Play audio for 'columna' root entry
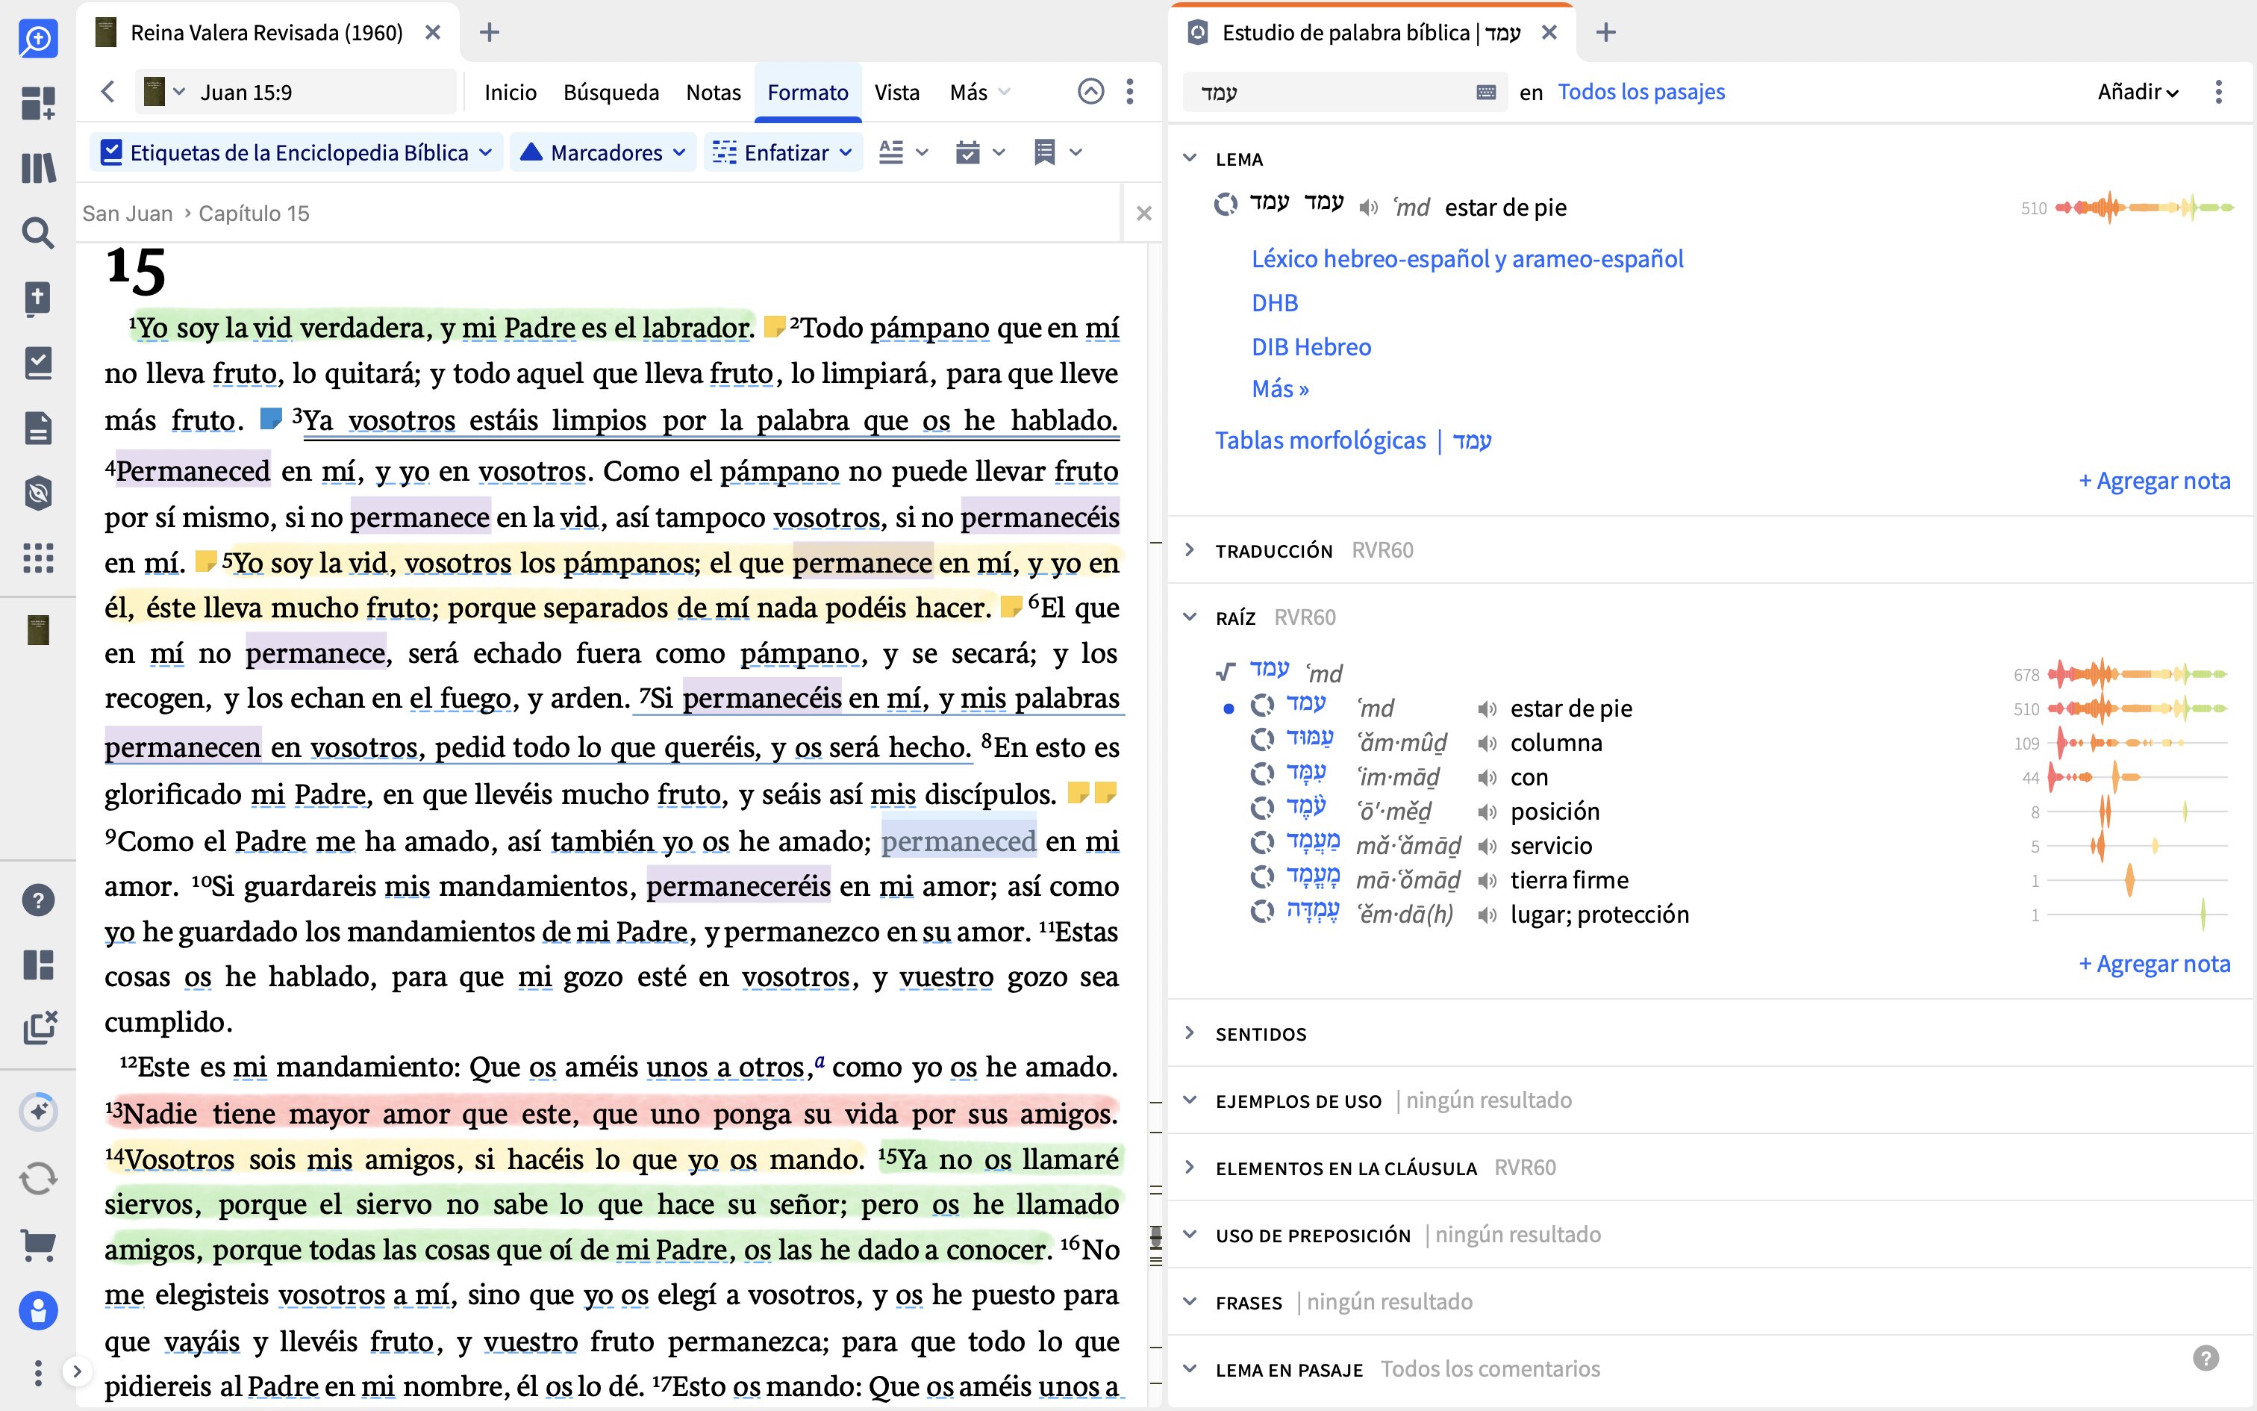The height and width of the screenshot is (1411, 2257). point(1488,743)
